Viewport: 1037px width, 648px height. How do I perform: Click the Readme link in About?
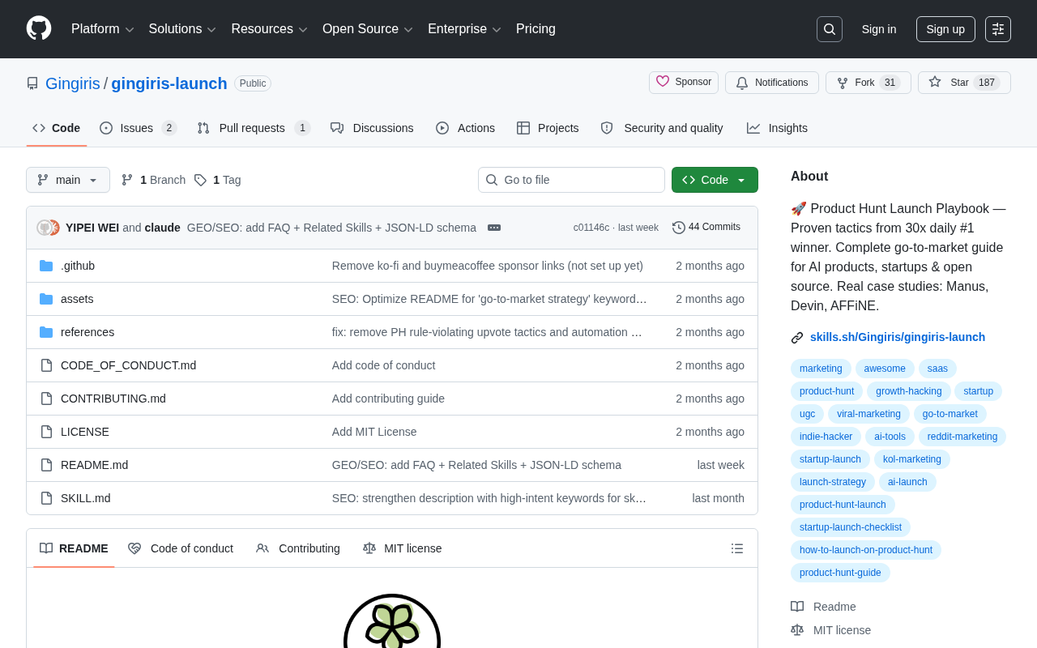click(834, 607)
